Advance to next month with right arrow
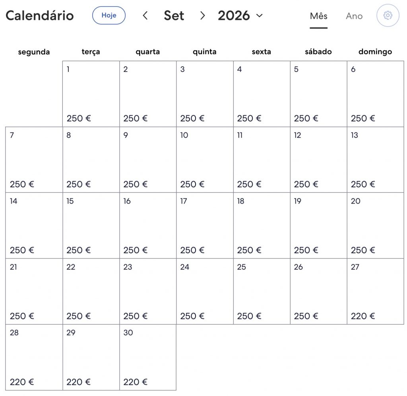Screen dimensions: 407x396 tap(203, 16)
